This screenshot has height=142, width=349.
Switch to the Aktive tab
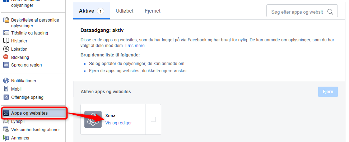[x=92, y=11]
